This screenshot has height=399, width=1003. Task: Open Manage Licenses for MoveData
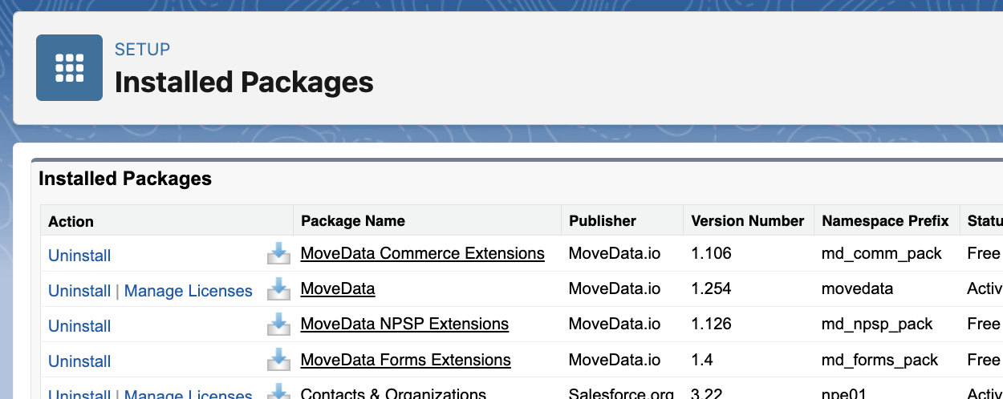click(x=189, y=291)
